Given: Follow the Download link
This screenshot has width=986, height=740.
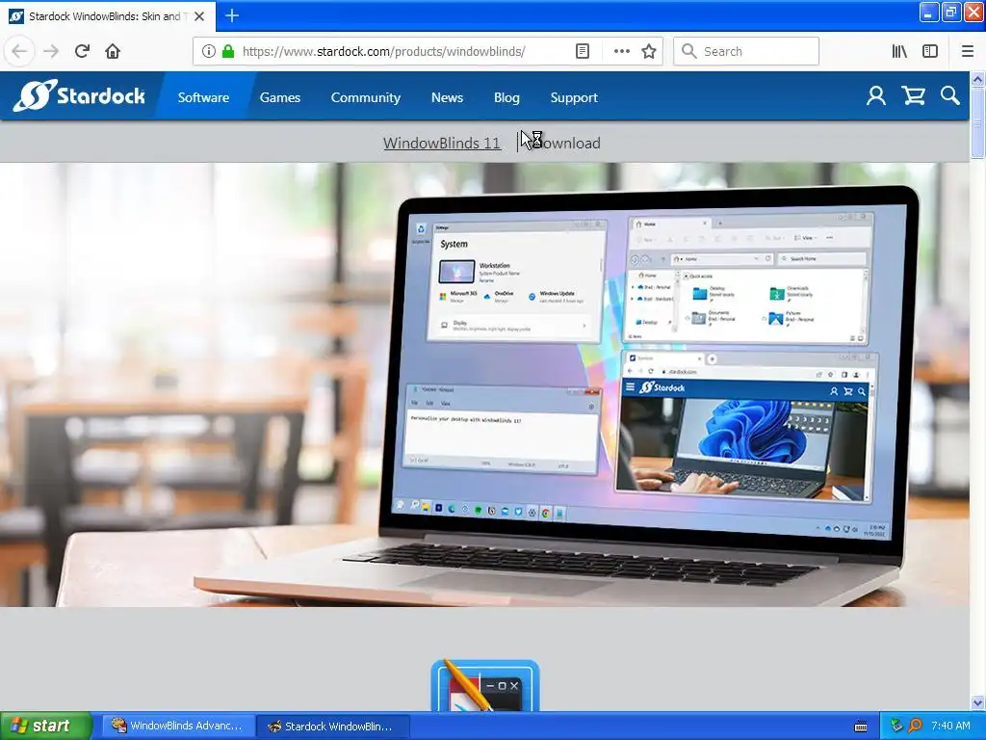Looking at the screenshot, I should [564, 143].
